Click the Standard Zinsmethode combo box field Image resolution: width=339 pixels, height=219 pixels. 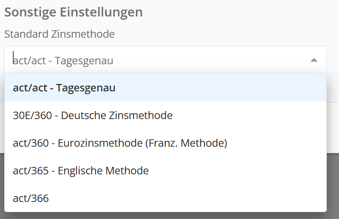(159, 60)
